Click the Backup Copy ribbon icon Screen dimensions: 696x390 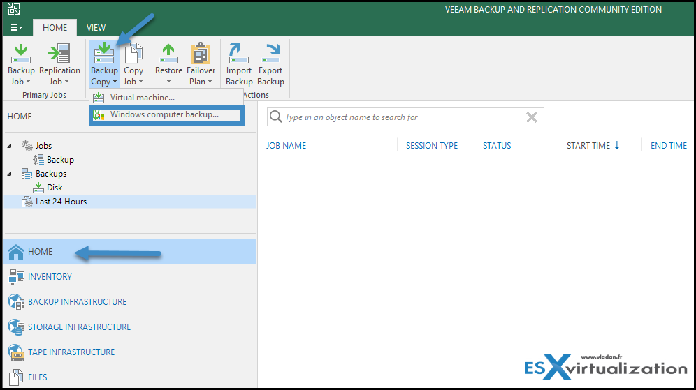coord(104,54)
